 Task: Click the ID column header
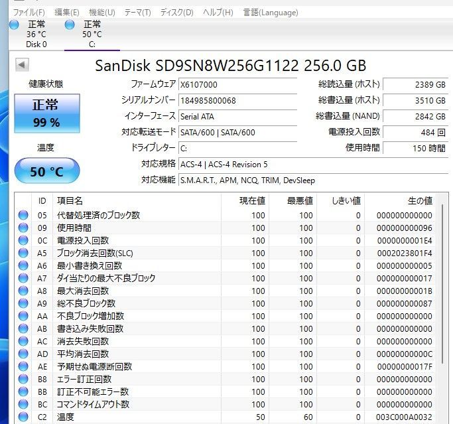[42, 200]
